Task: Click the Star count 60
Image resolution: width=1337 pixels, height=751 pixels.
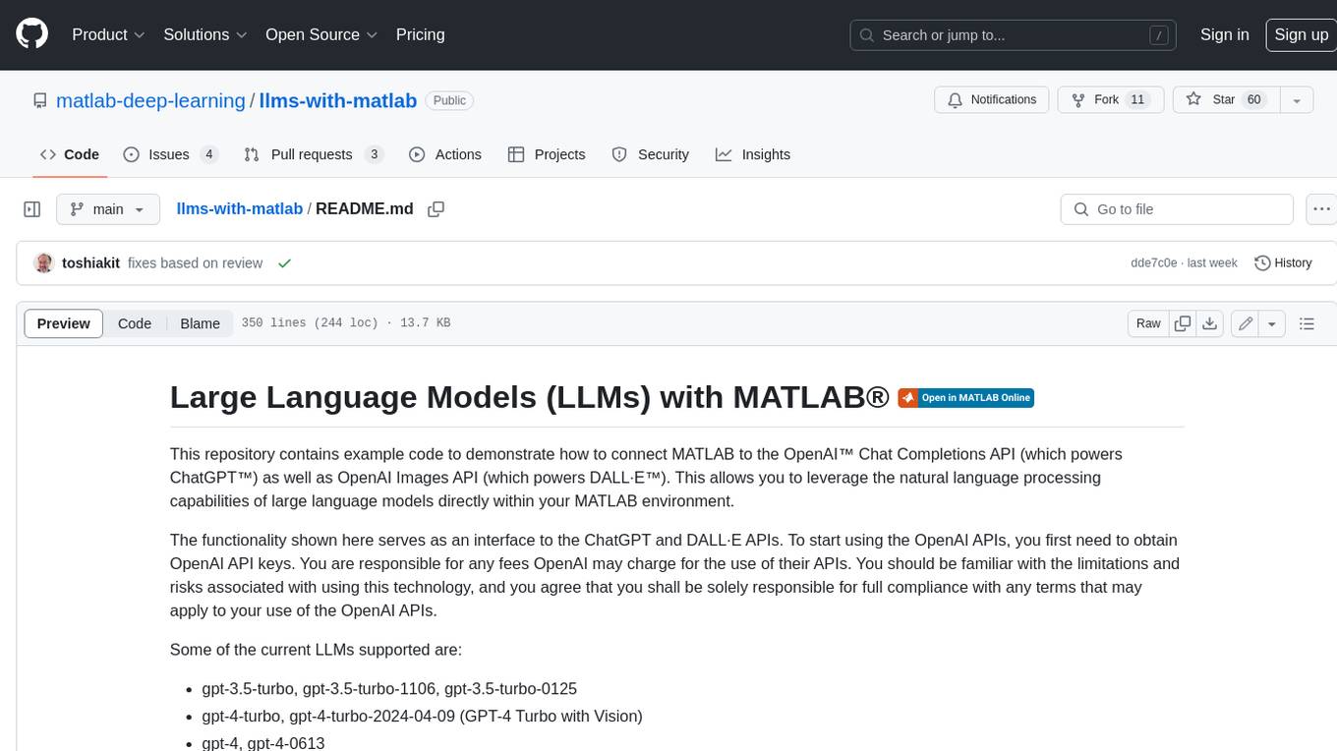Action: (x=1253, y=100)
